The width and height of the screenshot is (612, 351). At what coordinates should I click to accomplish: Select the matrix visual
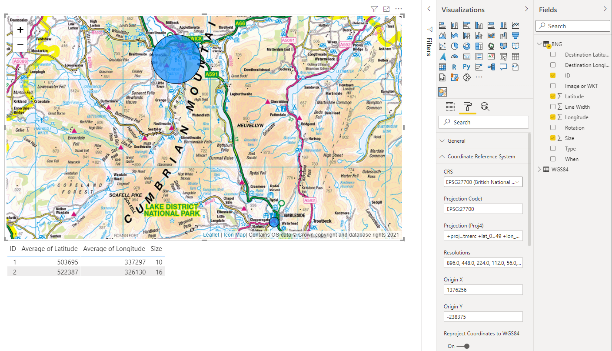point(442,67)
